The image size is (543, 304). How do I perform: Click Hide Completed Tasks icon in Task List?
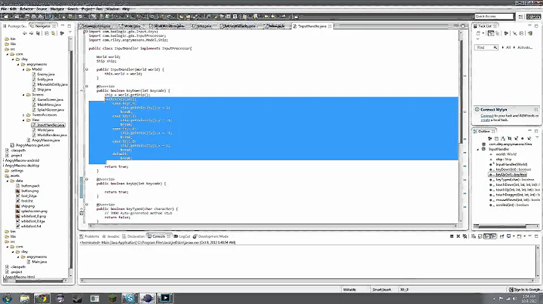pos(515,33)
